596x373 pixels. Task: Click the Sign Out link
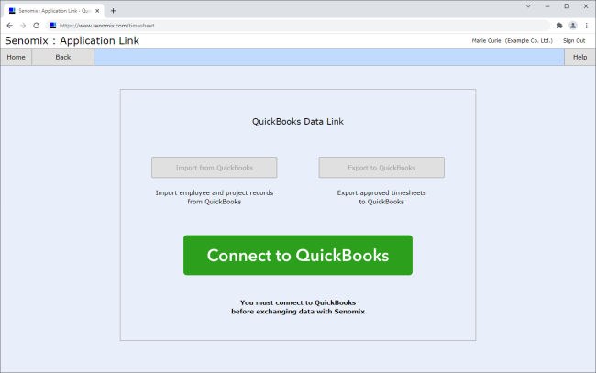tap(574, 40)
